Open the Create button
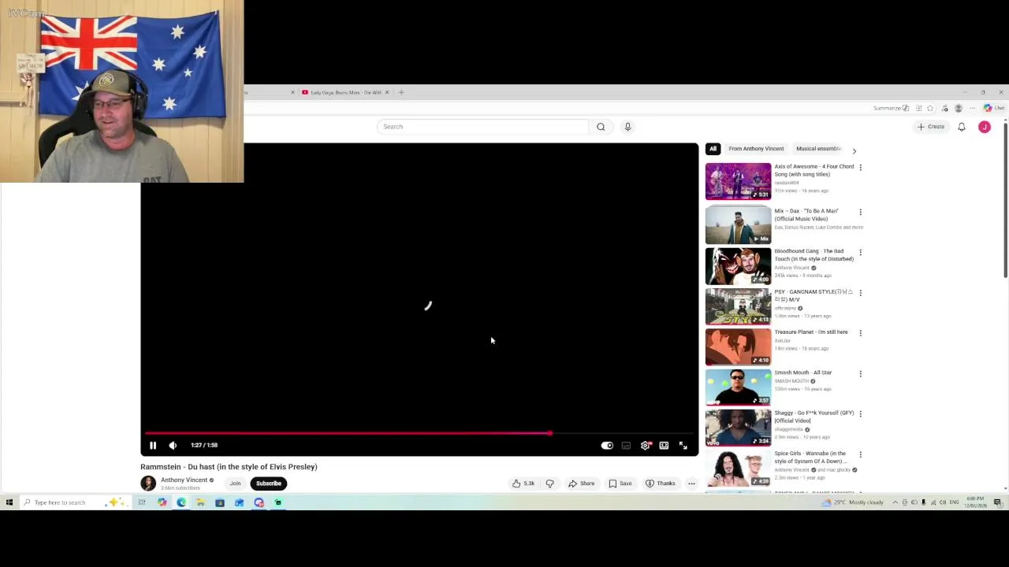This screenshot has height=567, width=1009. pyautogui.click(x=931, y=127)
